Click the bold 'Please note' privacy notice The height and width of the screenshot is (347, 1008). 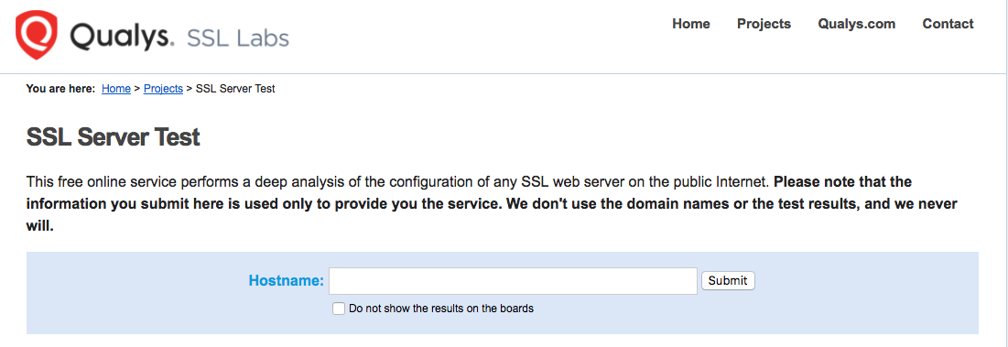click(492, 204)
